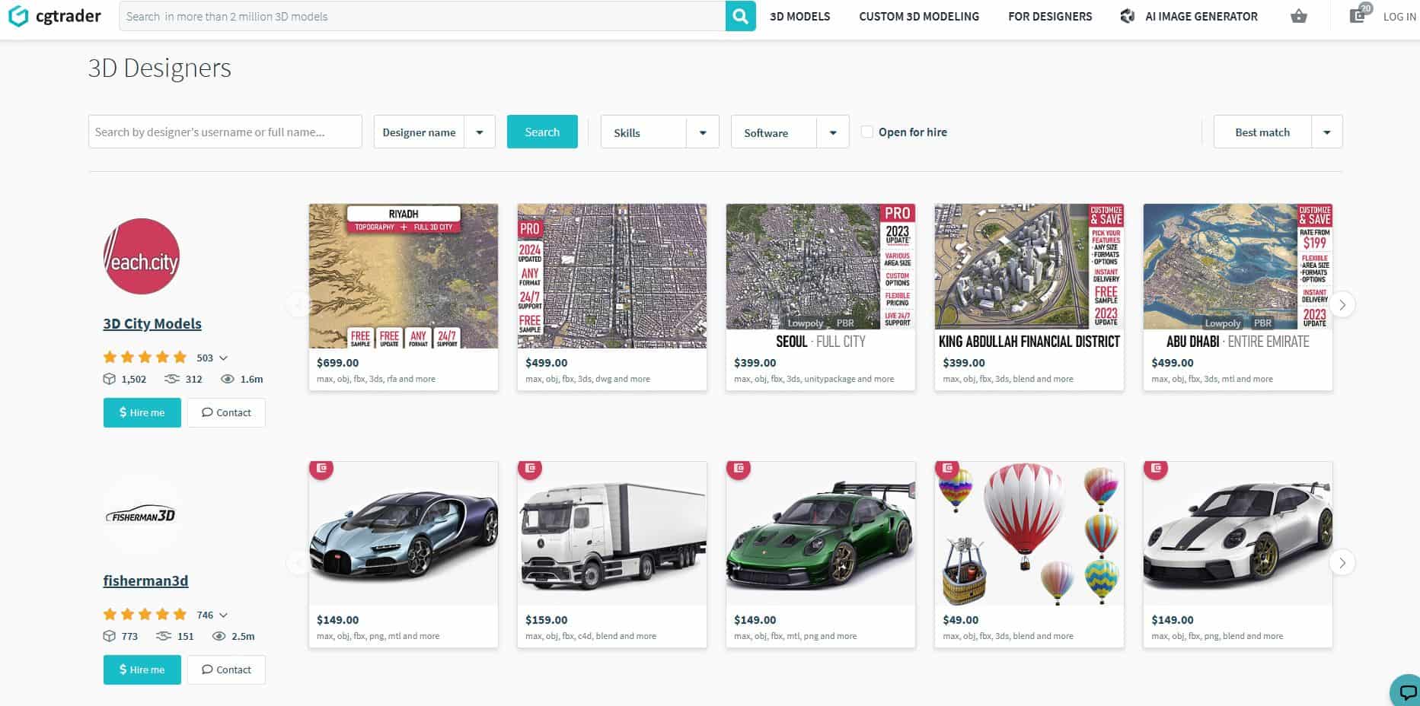Enable the Open for hire filter
Image resolution: width=1420 pixels, height=706 pixels.
(867, 131)
